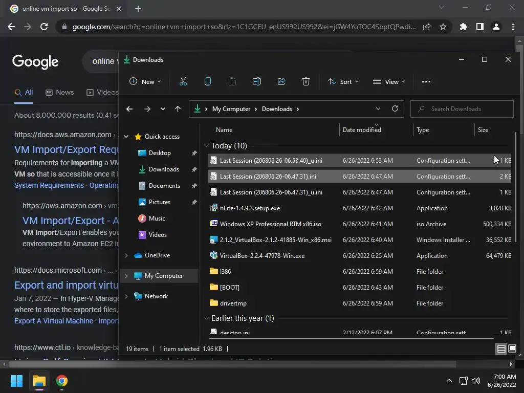The image size is (524, 393).
Task: Click My Computer in the breadcrumb path
Action: [231, 109]
